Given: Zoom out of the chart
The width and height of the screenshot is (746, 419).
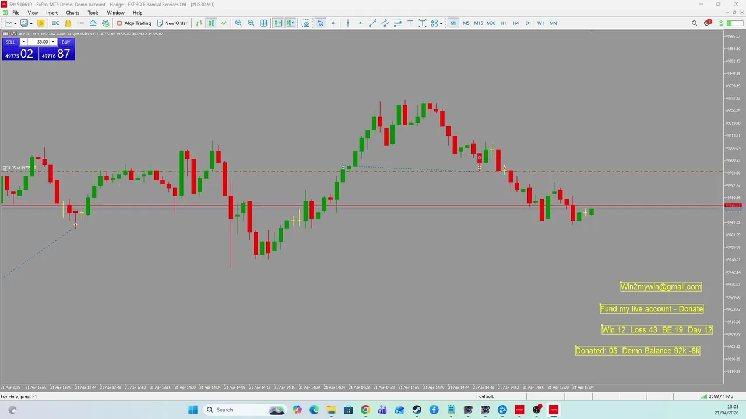Looking at the screenshot, I should tap(251, 23).
